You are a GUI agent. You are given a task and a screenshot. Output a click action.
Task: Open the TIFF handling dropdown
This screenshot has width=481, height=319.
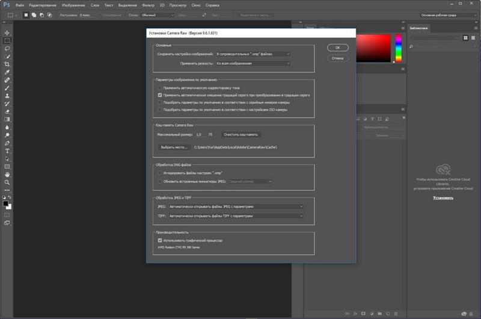236,216
